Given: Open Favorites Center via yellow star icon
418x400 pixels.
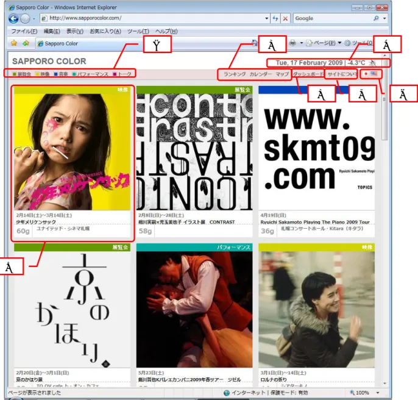Looking at the screenshot, I should (14, 43).
